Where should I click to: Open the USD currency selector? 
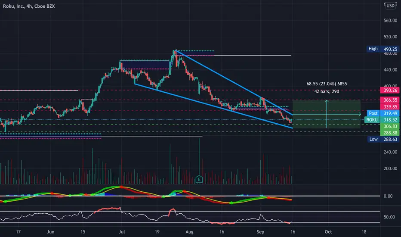(x=390, y=6)
